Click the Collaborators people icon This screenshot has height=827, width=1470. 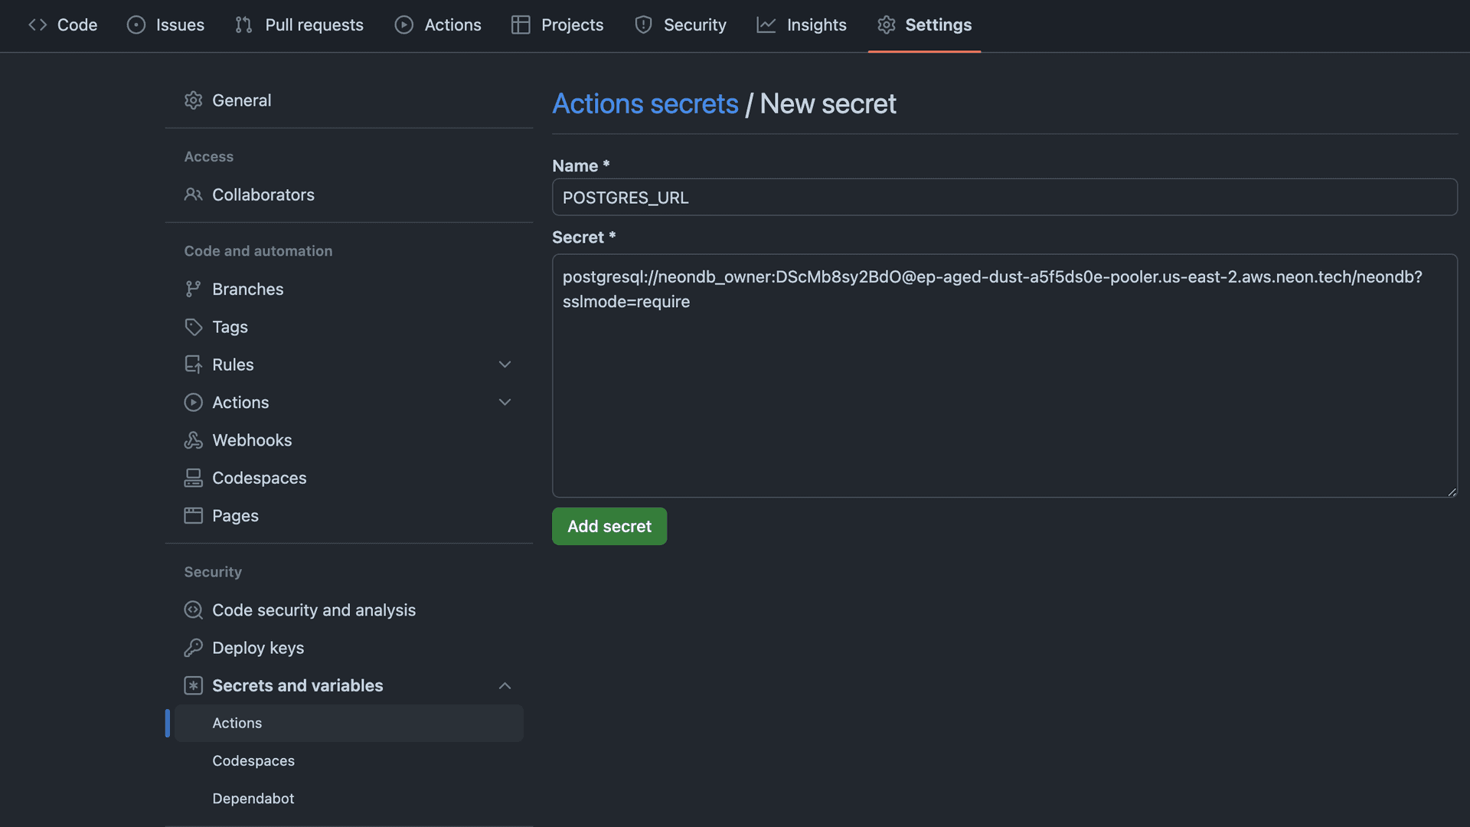tap(193, 194)
